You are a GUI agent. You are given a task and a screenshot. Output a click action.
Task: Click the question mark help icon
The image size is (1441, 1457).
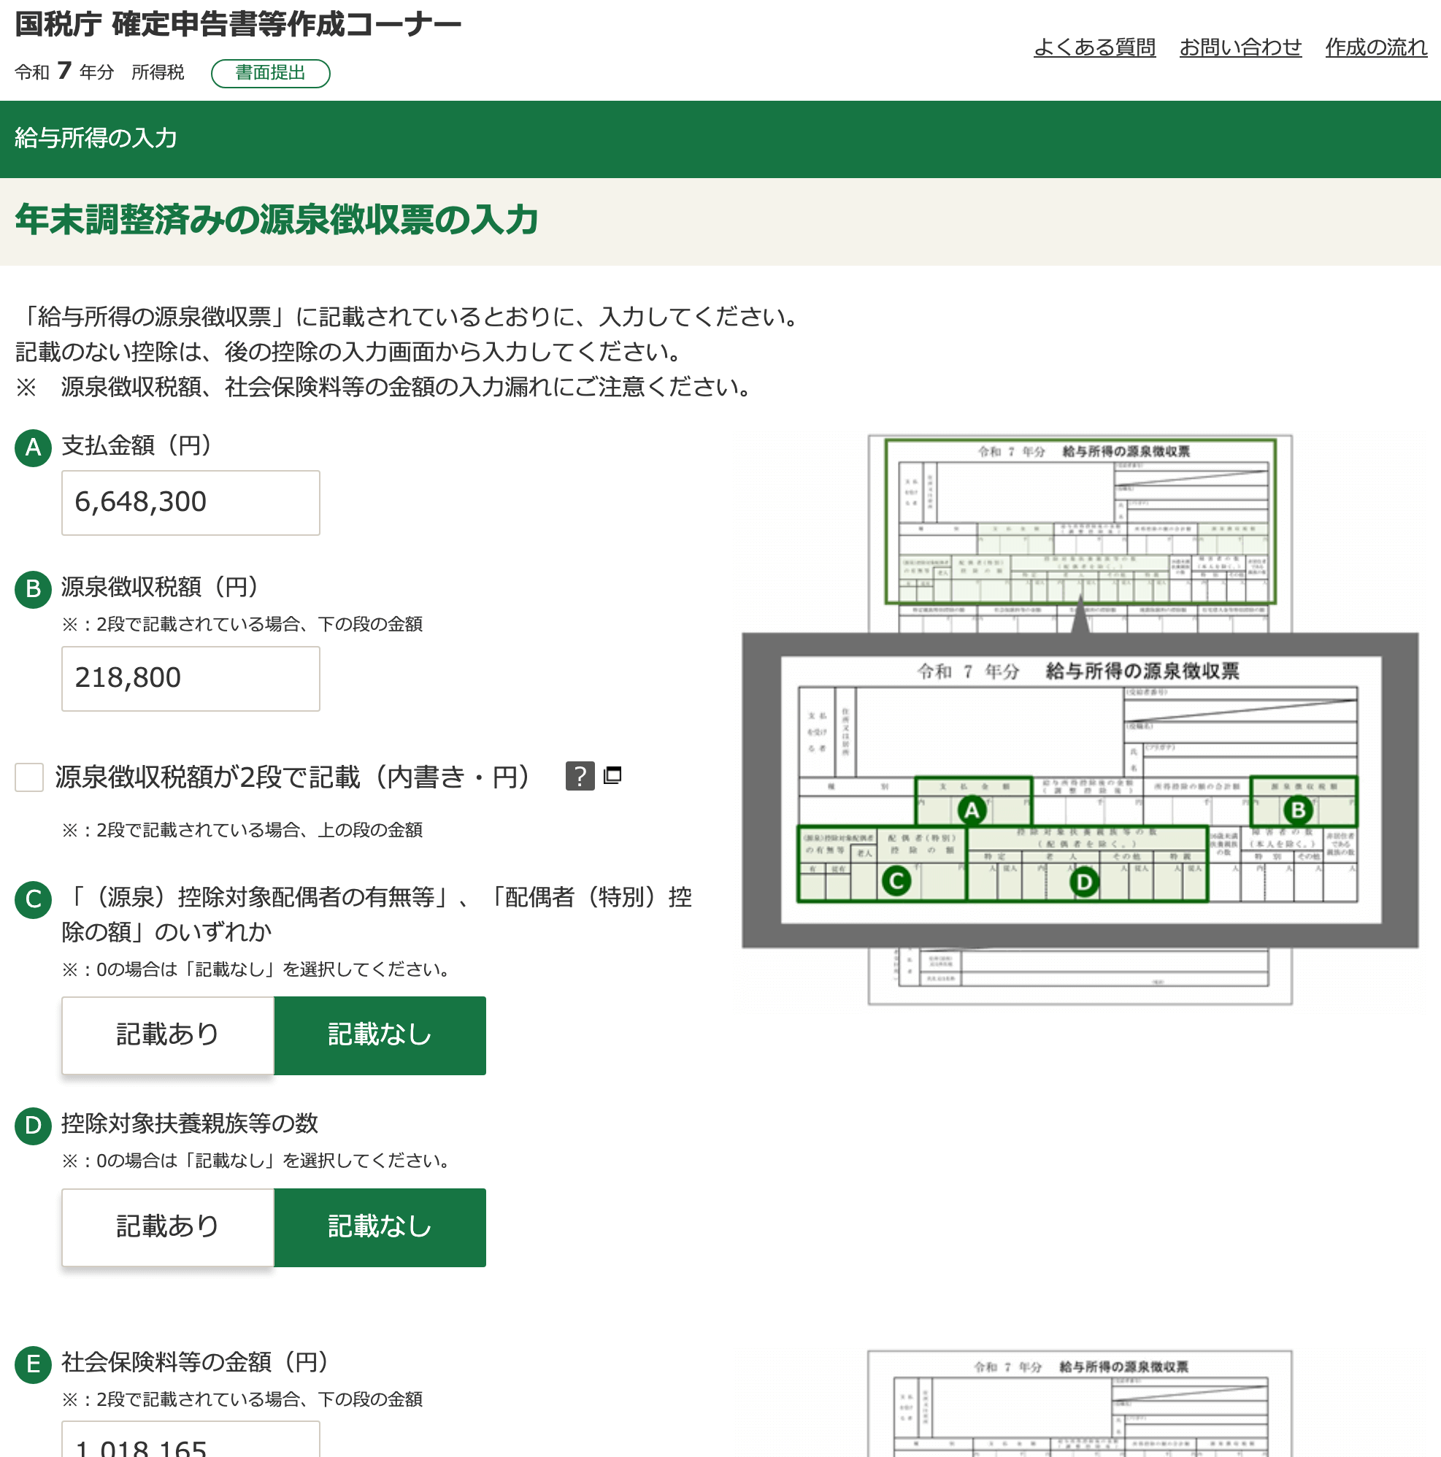click(x=579, y=775)
